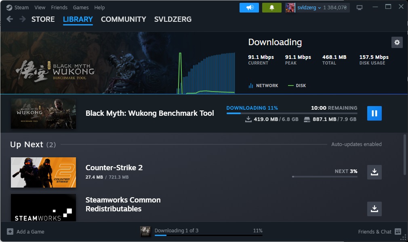Click the wallet balance 1 384,07₴

335,8
